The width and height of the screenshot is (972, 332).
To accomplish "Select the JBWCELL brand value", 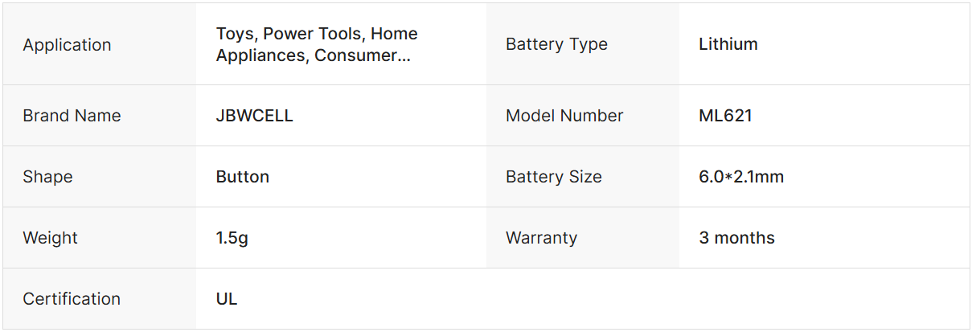I will (255, 116).
